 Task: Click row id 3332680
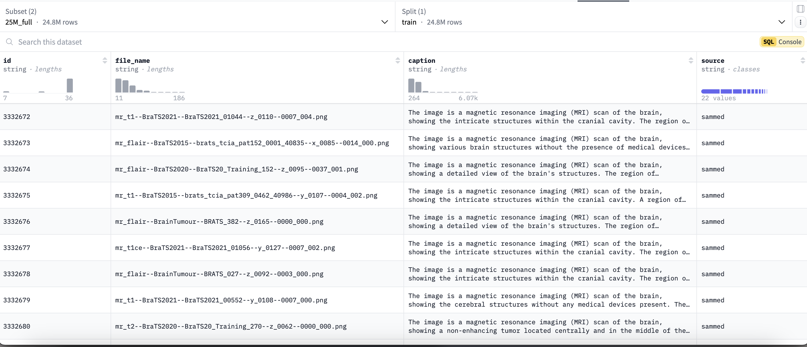[17, 326]
